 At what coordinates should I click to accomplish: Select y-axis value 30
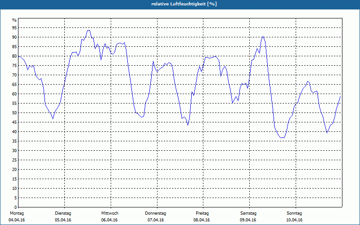14,151
